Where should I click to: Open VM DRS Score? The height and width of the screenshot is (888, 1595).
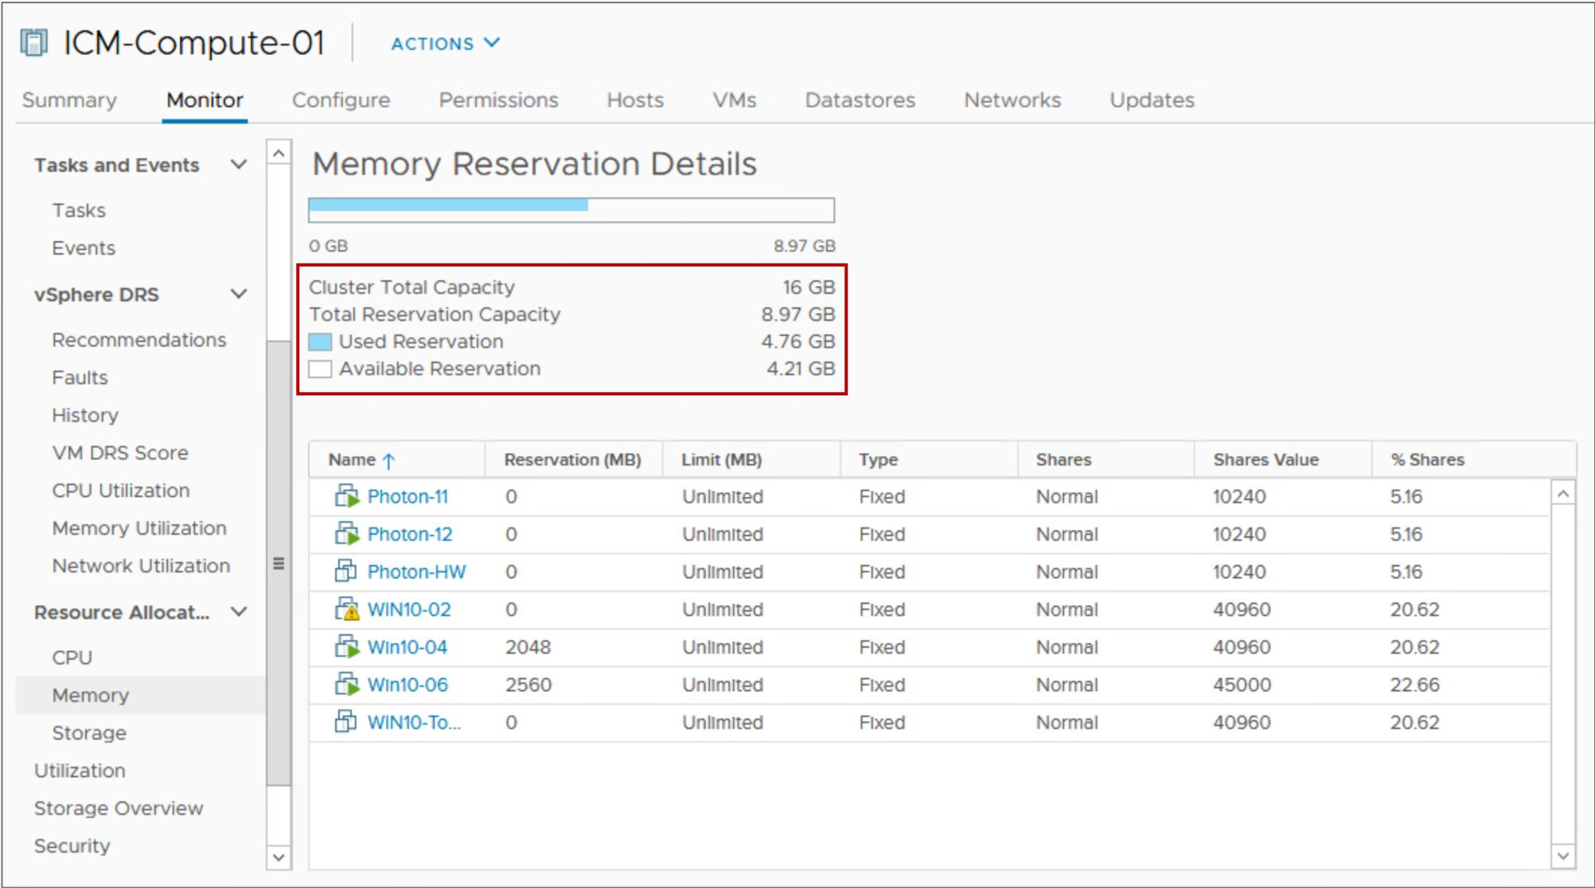tap(120, 453)
